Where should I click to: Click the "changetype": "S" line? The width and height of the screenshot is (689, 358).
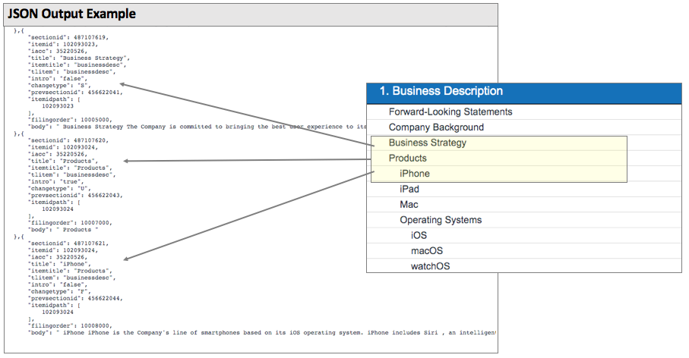(59, 86)
